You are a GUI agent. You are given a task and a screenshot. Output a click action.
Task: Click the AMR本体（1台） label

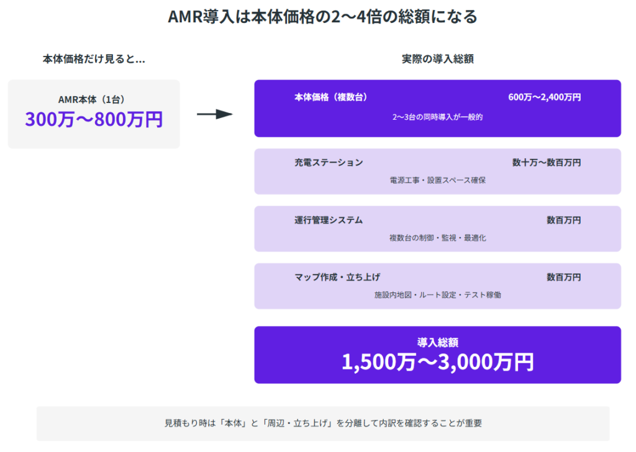94,99
